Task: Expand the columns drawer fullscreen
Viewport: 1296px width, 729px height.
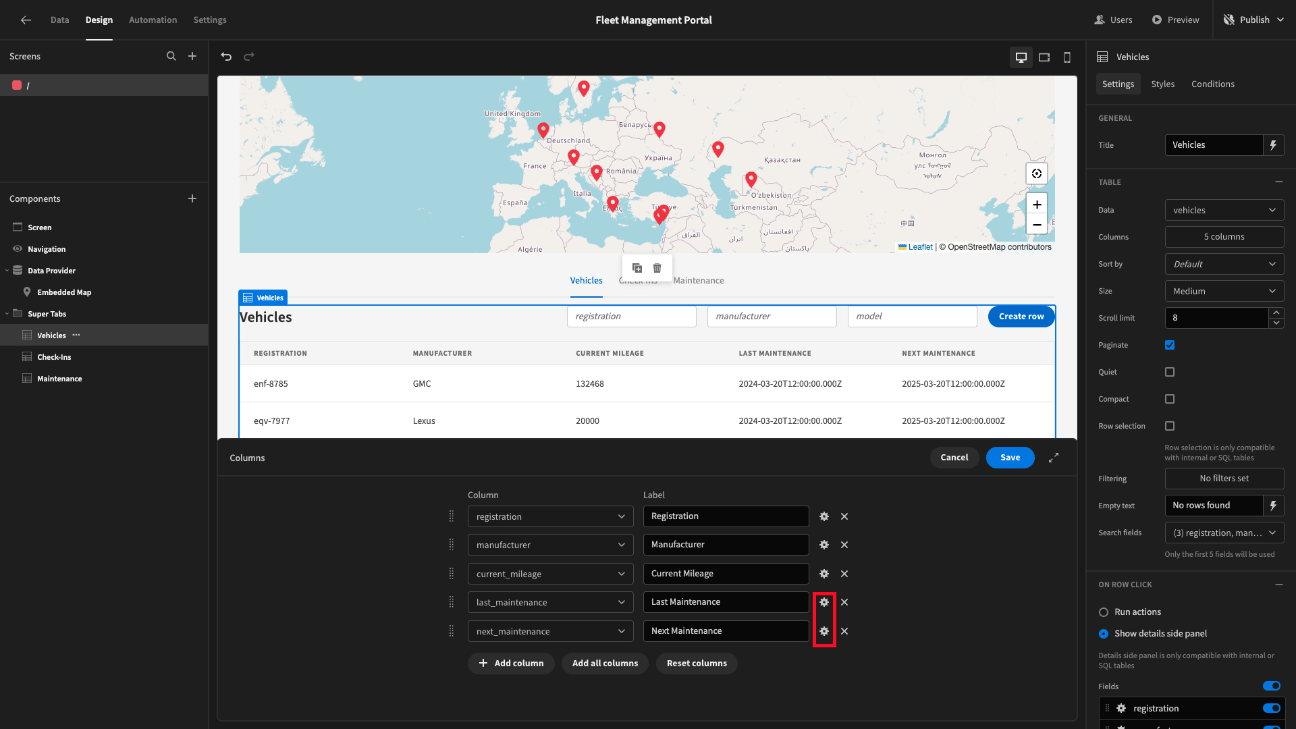Action: [1054, 458]
